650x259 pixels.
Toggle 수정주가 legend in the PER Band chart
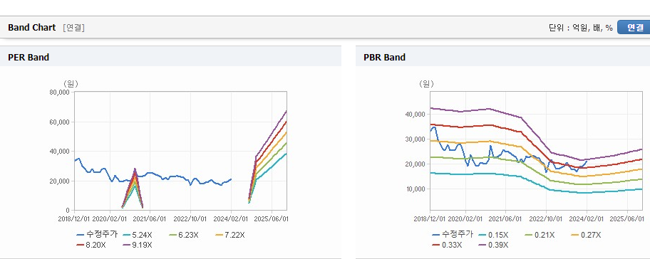click(97, 235)
